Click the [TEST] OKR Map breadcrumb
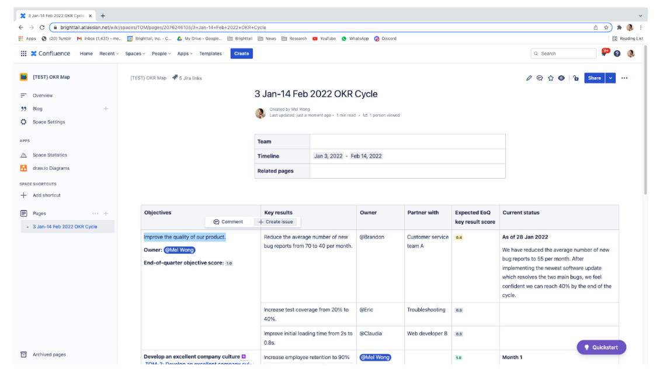The image size is (660, 380). pos(148,78)
